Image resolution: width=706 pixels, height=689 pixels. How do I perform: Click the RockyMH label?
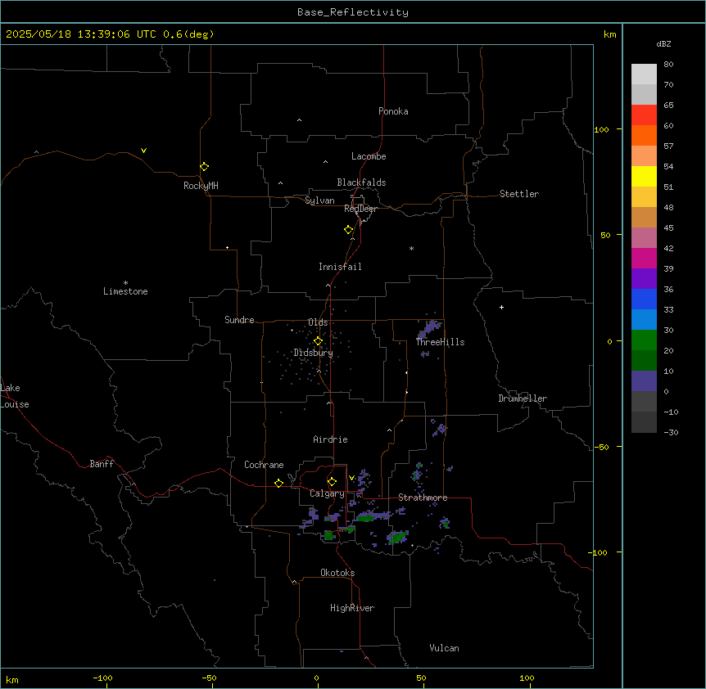pyautogui.click(x=201, y=186)
